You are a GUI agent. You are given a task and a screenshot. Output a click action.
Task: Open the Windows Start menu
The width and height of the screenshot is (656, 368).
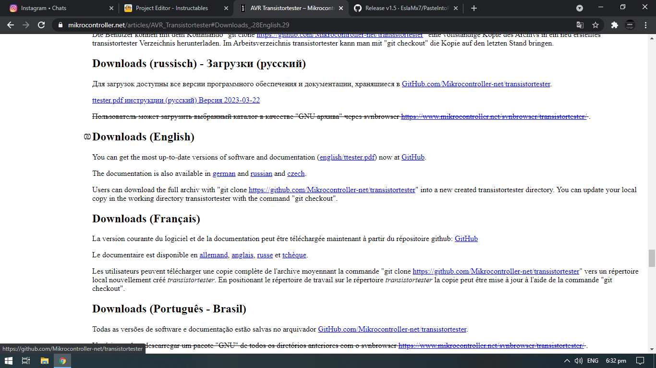[x=9, y=361]
